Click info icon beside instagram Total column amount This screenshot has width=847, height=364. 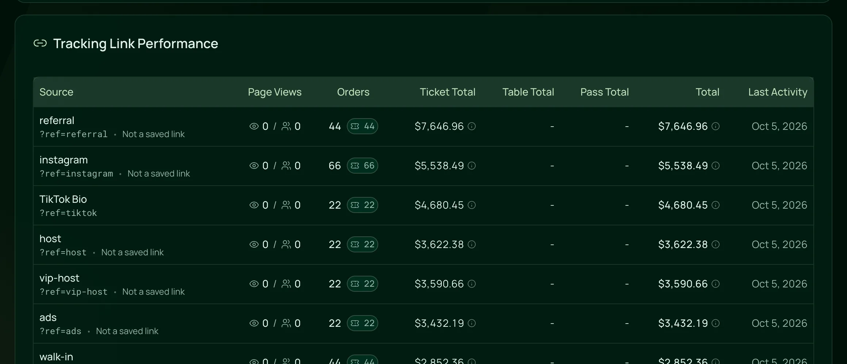coord(716,166)
